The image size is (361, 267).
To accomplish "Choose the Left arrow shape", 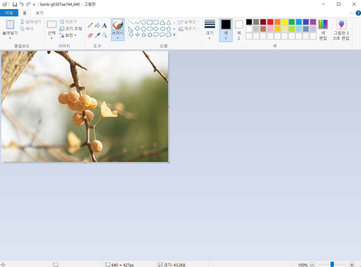I will coord(162,29).
